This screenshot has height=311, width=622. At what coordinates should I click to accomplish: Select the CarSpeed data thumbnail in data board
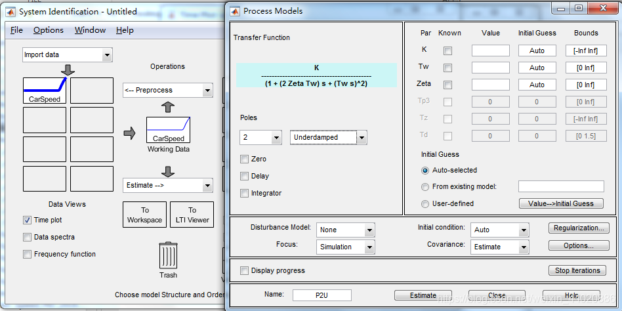click(45, 91)
